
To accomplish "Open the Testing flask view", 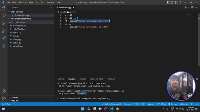I will tap(4, 46).
